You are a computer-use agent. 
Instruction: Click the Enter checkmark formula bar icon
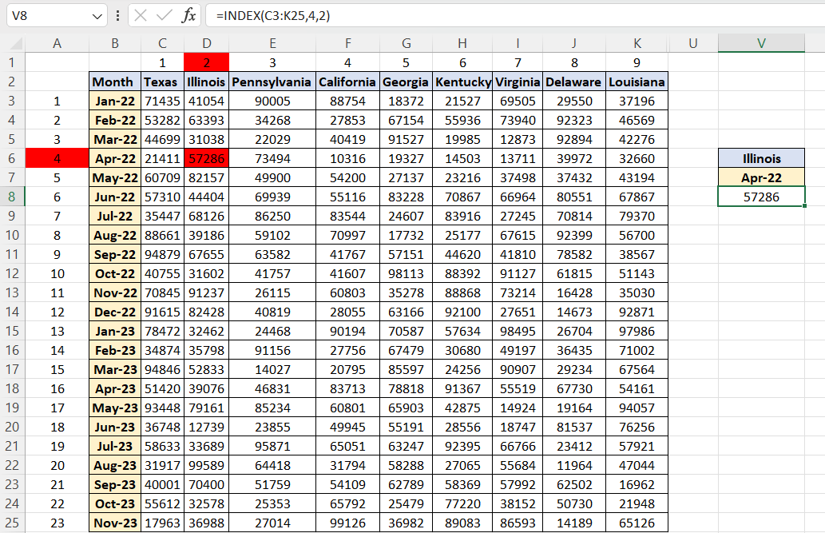pyautogui.click(x=165, y=16)
